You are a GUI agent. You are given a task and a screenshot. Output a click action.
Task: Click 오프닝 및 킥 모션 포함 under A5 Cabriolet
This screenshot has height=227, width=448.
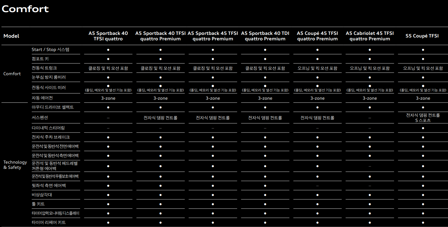[x=370, y=68]
